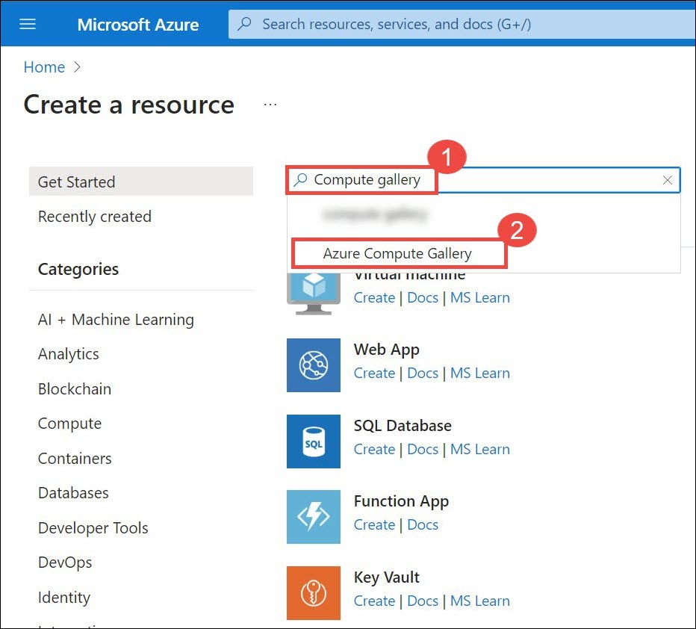Image resolution: width=696 pixels, height=629 pixels.
Task: Open MS Learn for Web App
Action: [x=480, y=373]
